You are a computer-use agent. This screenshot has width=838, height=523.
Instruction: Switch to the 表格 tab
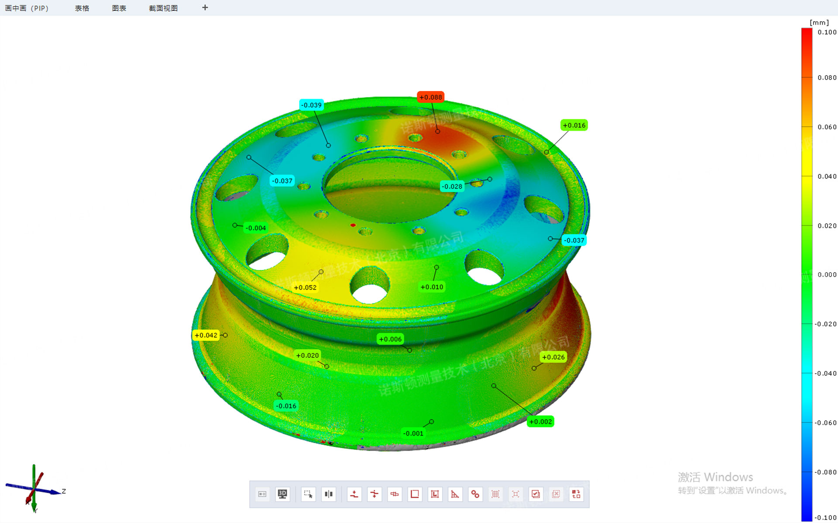(82, 8)
